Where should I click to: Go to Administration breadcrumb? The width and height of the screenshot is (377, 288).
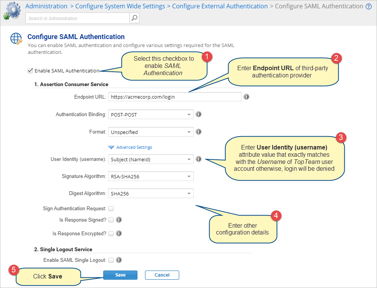[x=46, y=6]
